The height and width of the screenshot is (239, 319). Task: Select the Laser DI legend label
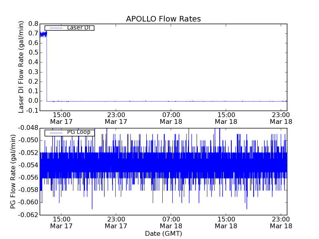tap(78, 28)
